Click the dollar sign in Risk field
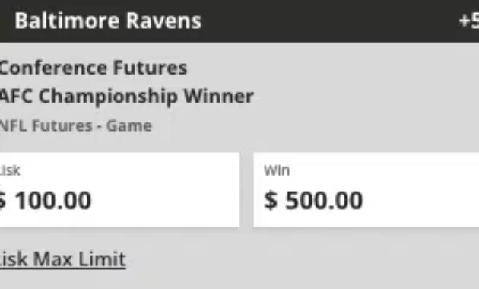Image resolution: width=479 pixels, height=289 pixels. (x=3, y=201)
